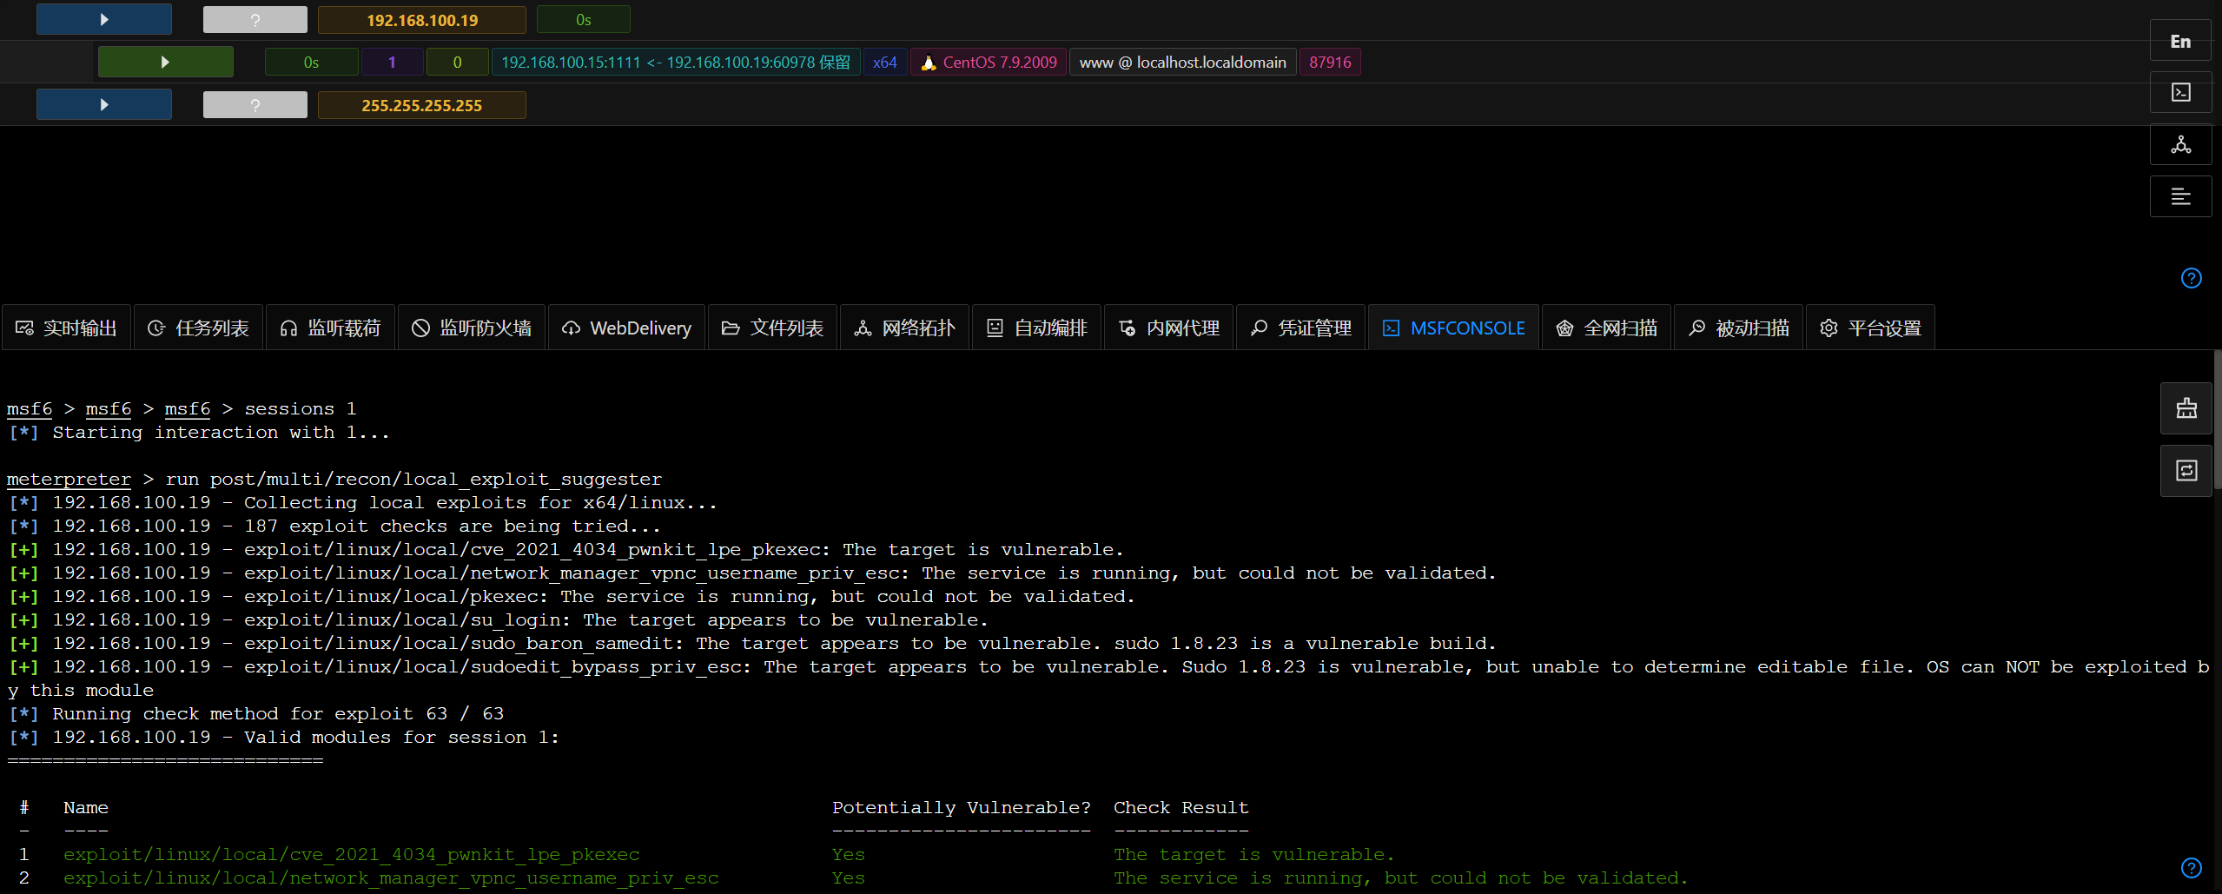The width and height of the screenshot is (2222, 894).
Task: Open the 实时输出 tab
Action: coord(66,328)
